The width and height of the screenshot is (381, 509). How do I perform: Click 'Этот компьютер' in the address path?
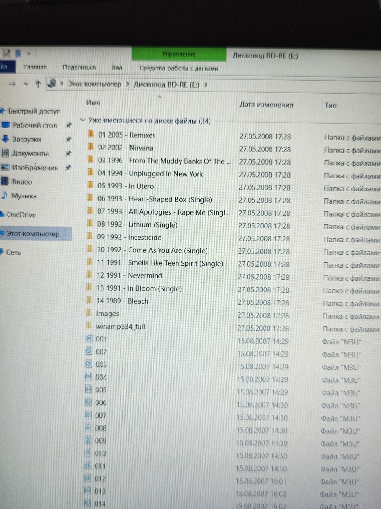94,84
